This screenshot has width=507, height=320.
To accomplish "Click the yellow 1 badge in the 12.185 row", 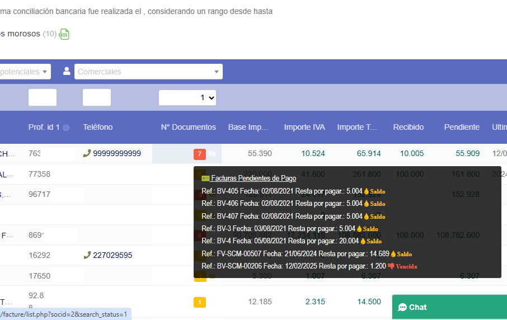I will 200,302.
